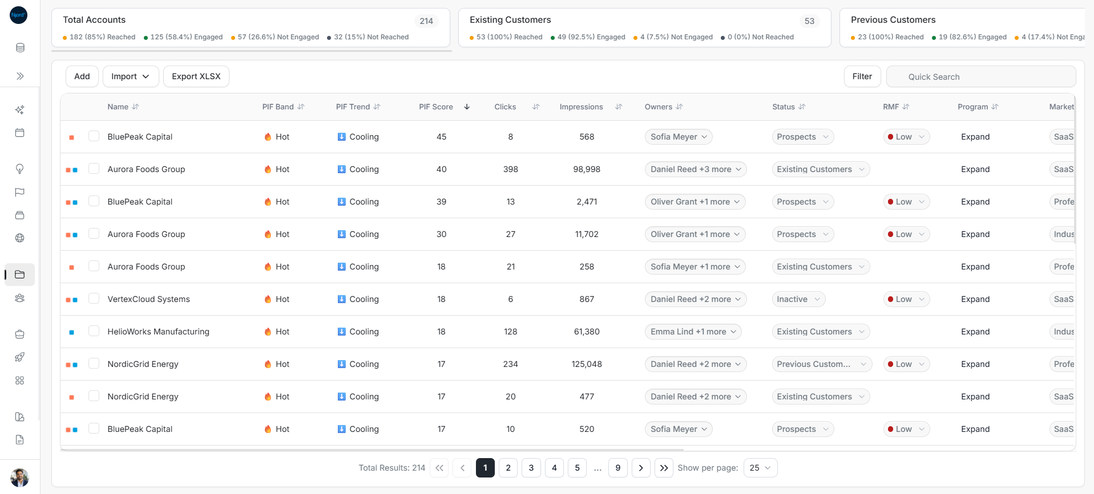The width and height of the screenshot is (1094, 494).
Task: Go to page 5 of results
Action: coord(578,468)
